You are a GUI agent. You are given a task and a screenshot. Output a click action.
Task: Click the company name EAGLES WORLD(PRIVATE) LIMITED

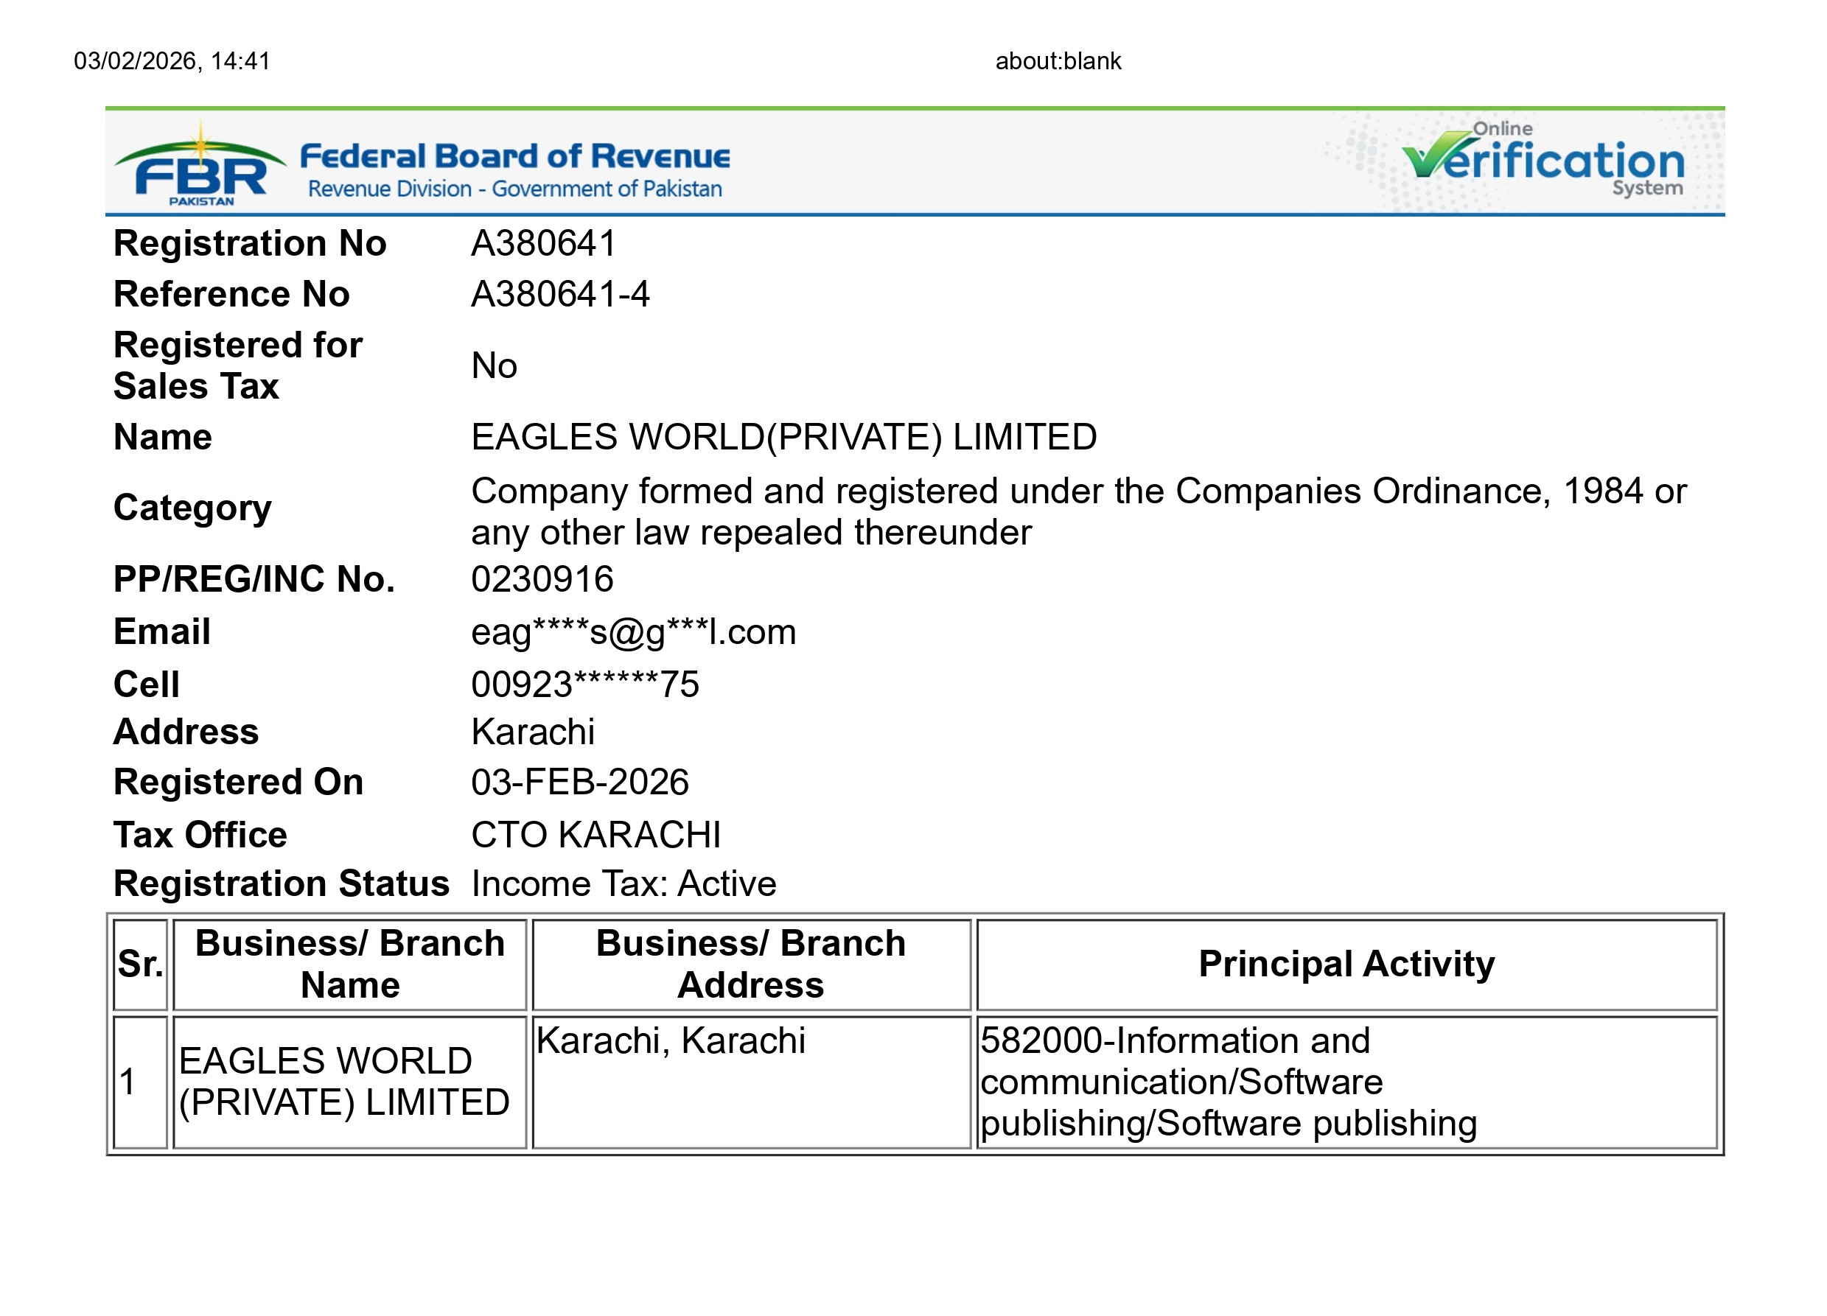(x=784, y=438)
